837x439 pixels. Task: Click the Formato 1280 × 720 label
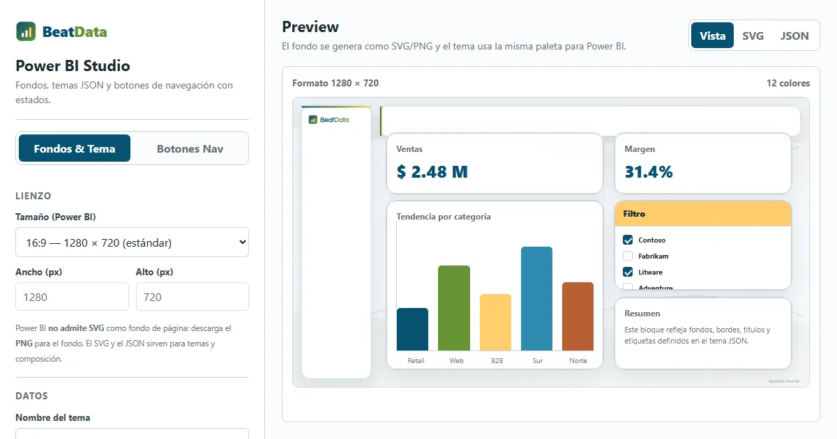(x=335, y=83)
